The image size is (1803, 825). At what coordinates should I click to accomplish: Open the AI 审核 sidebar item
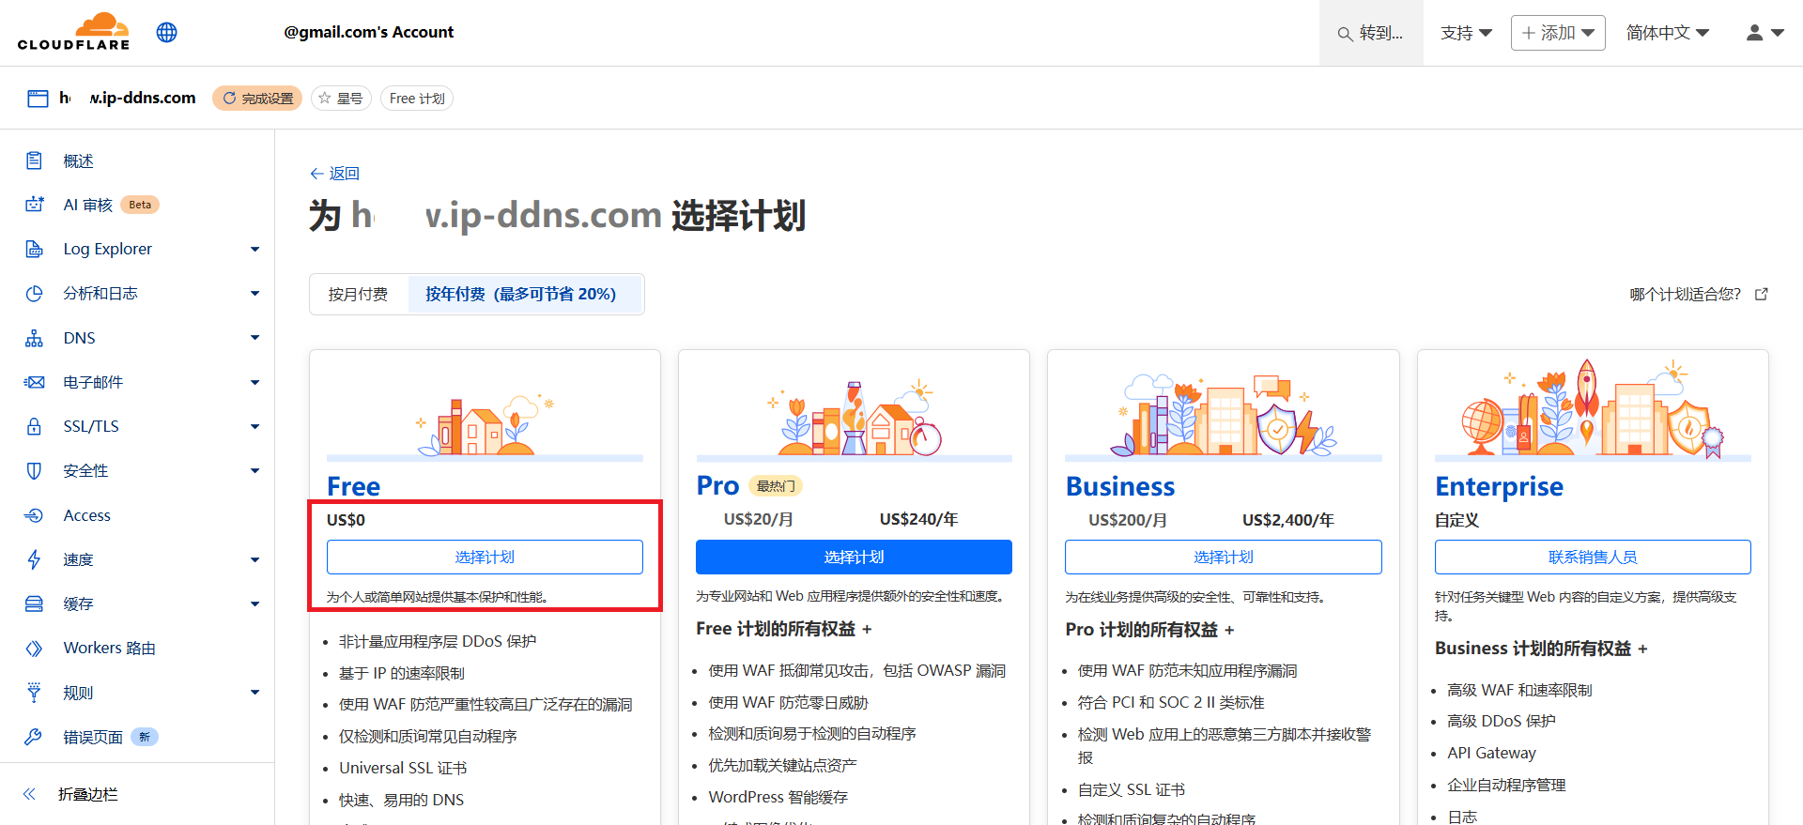point(88,205)
